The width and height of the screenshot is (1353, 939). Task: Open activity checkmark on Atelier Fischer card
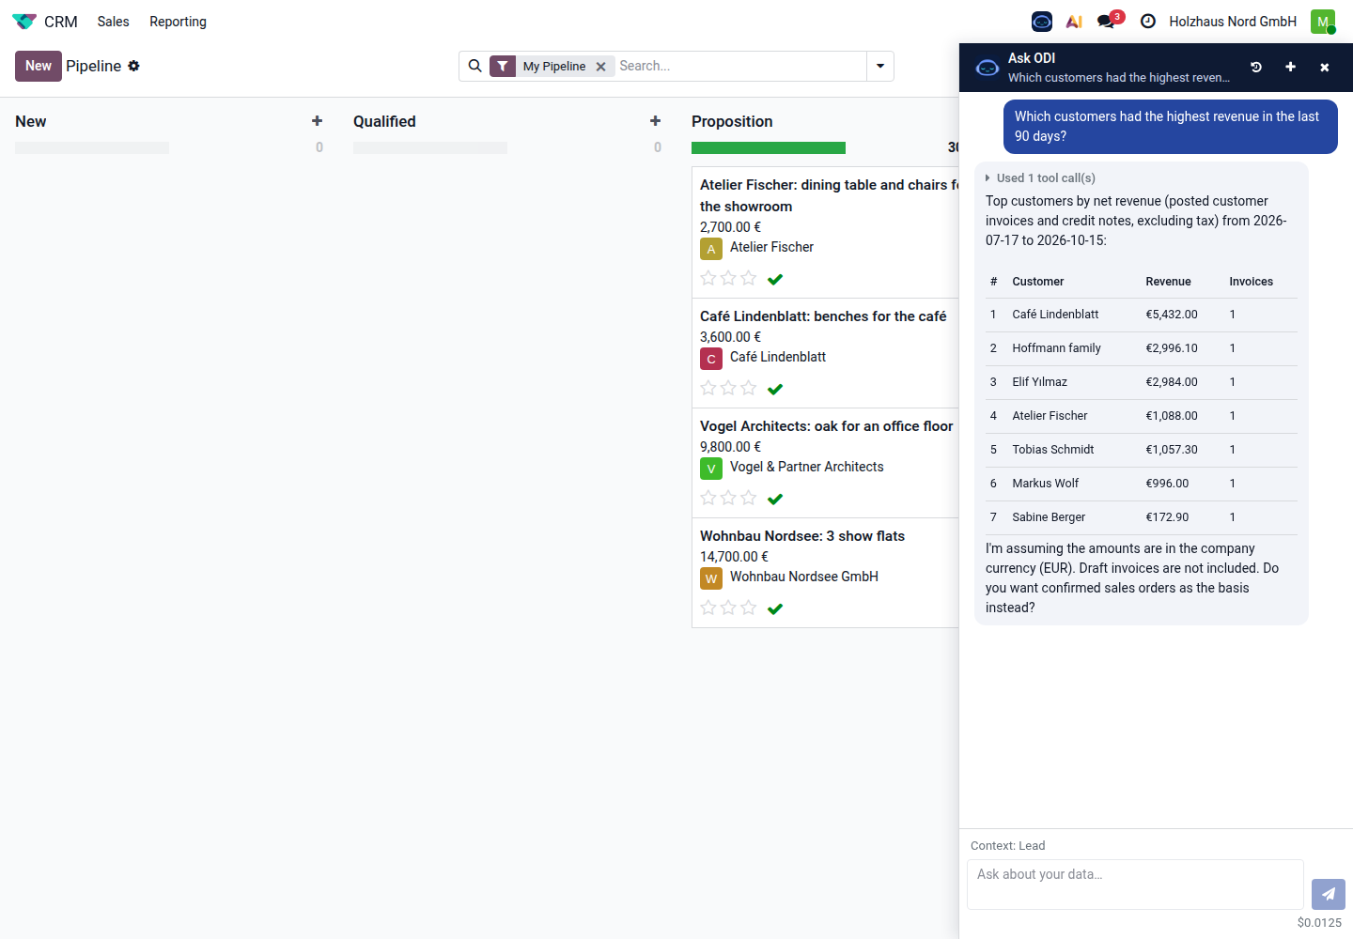point(775,279)
